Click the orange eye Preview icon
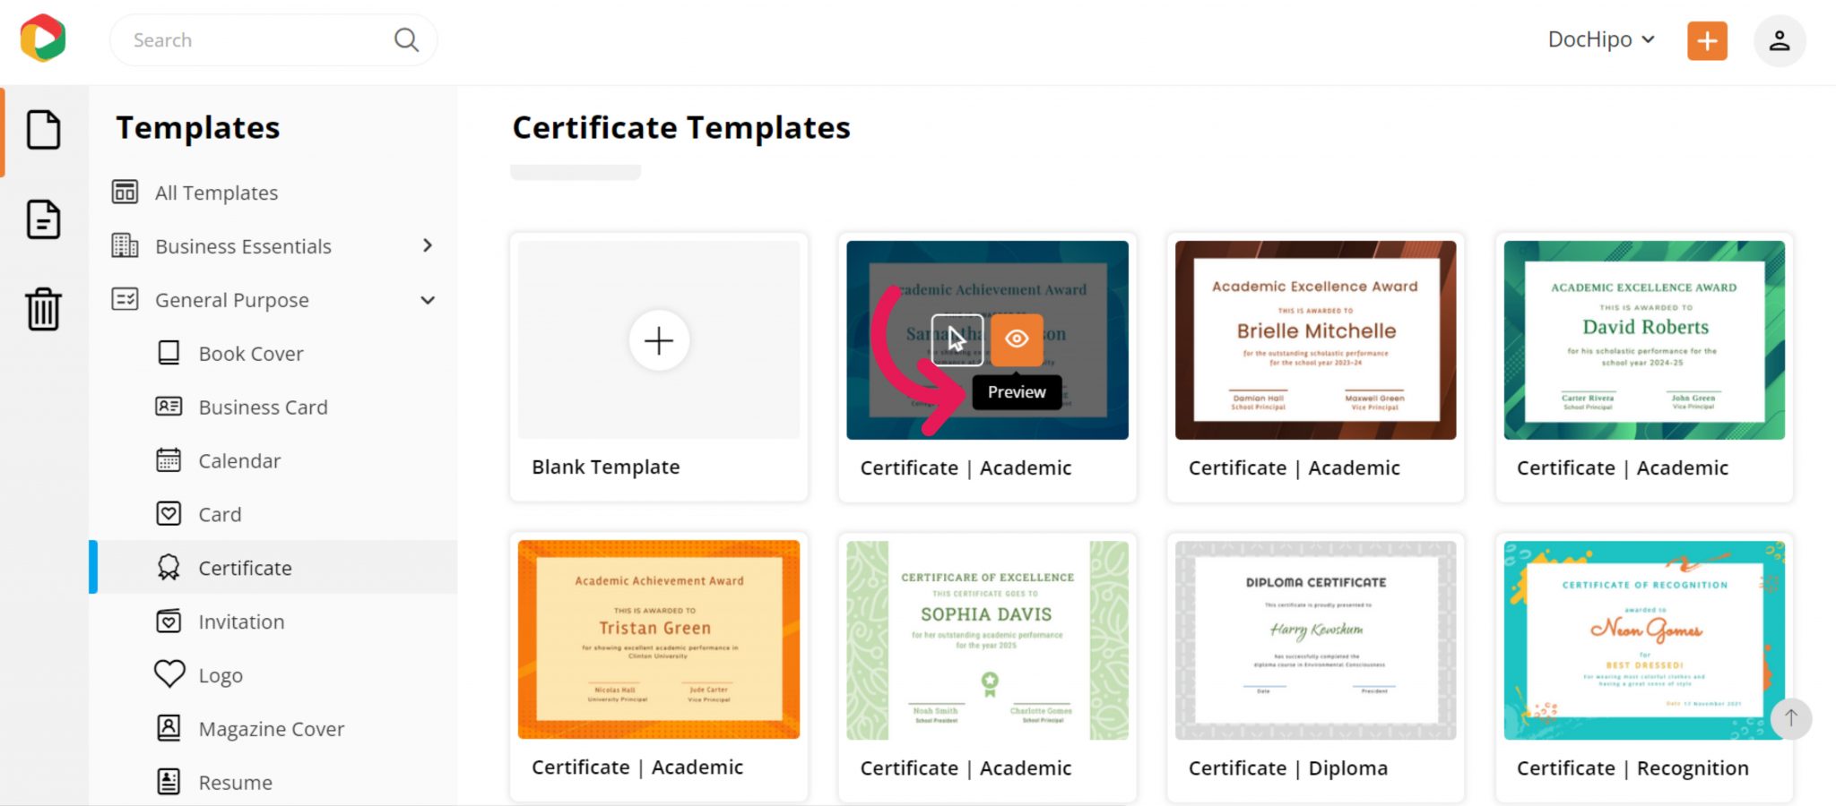Viewport: 1836px width, 806px height. (1017, 339)
